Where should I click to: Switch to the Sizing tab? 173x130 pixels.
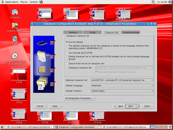coord(92,32)
